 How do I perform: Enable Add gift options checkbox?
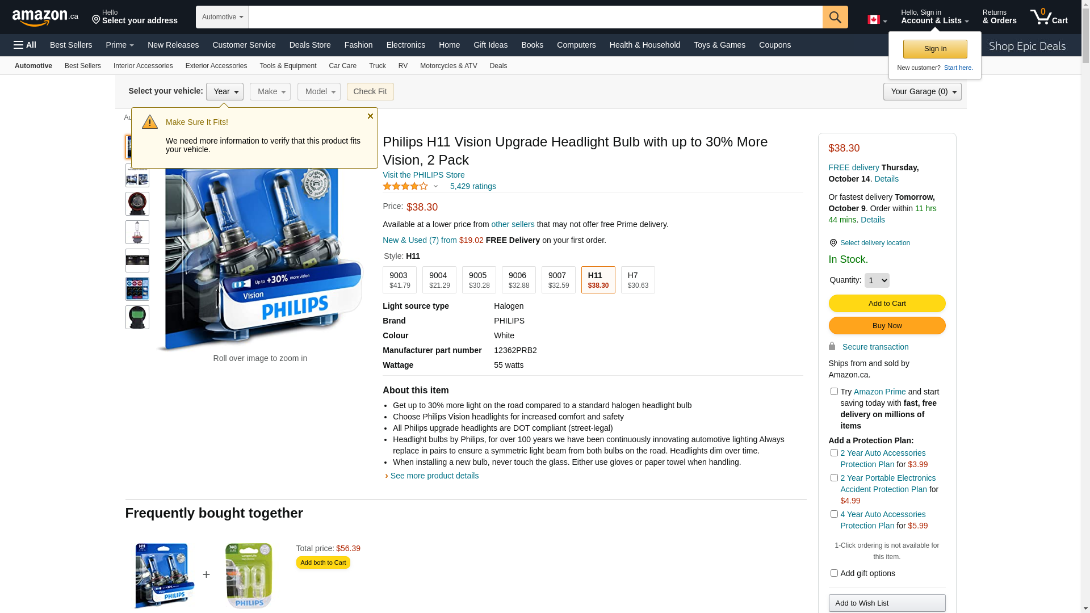click(834, 573)
